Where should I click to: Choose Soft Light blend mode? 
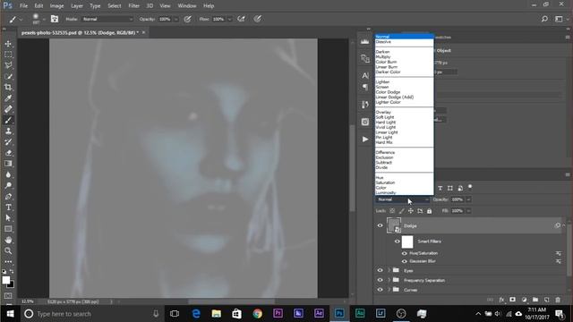pos(385,117)
